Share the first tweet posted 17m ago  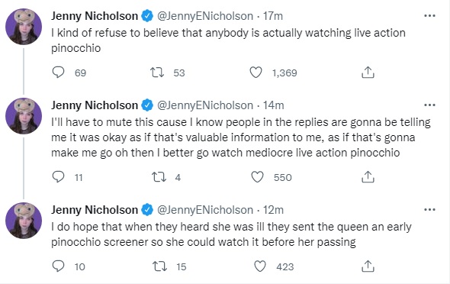point(368,73)
